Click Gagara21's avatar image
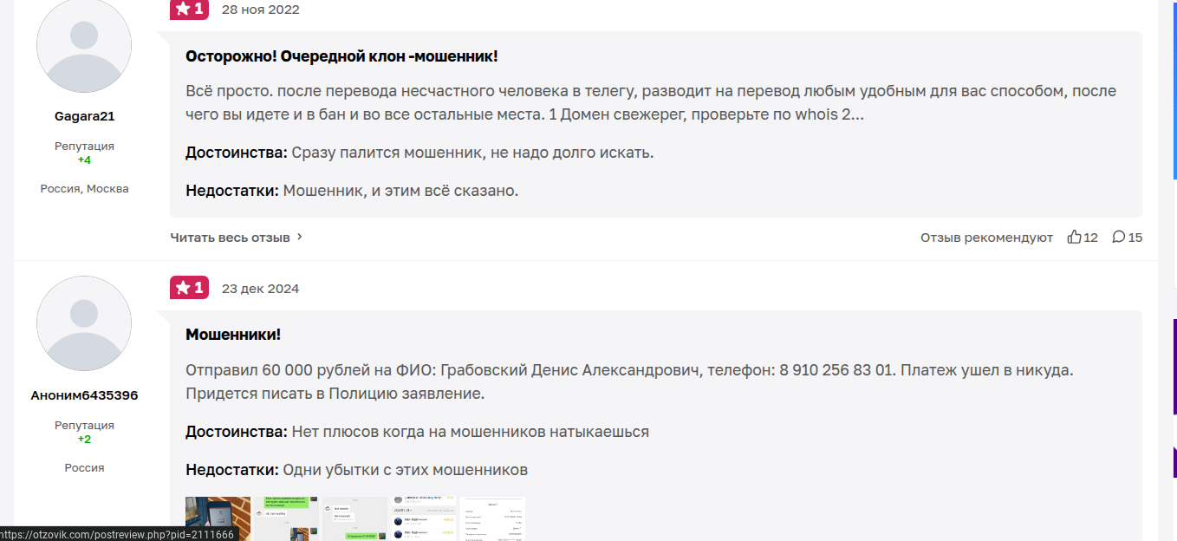 [84, 46]
